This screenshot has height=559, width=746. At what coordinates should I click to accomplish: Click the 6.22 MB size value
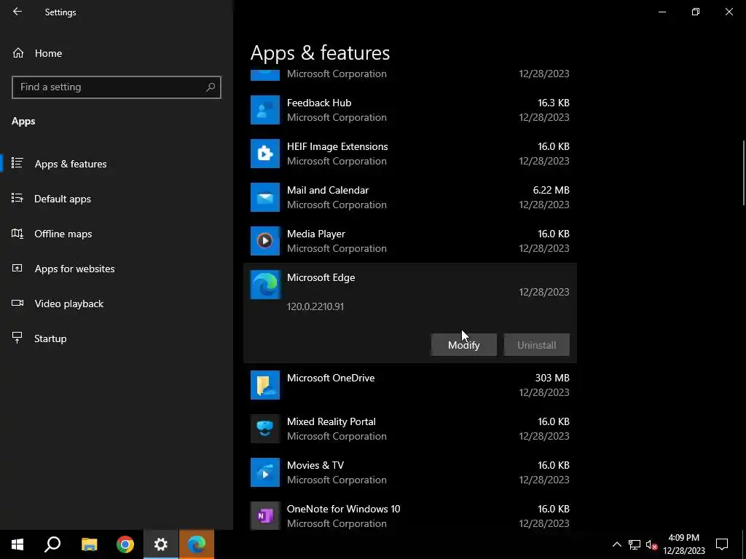551,190
